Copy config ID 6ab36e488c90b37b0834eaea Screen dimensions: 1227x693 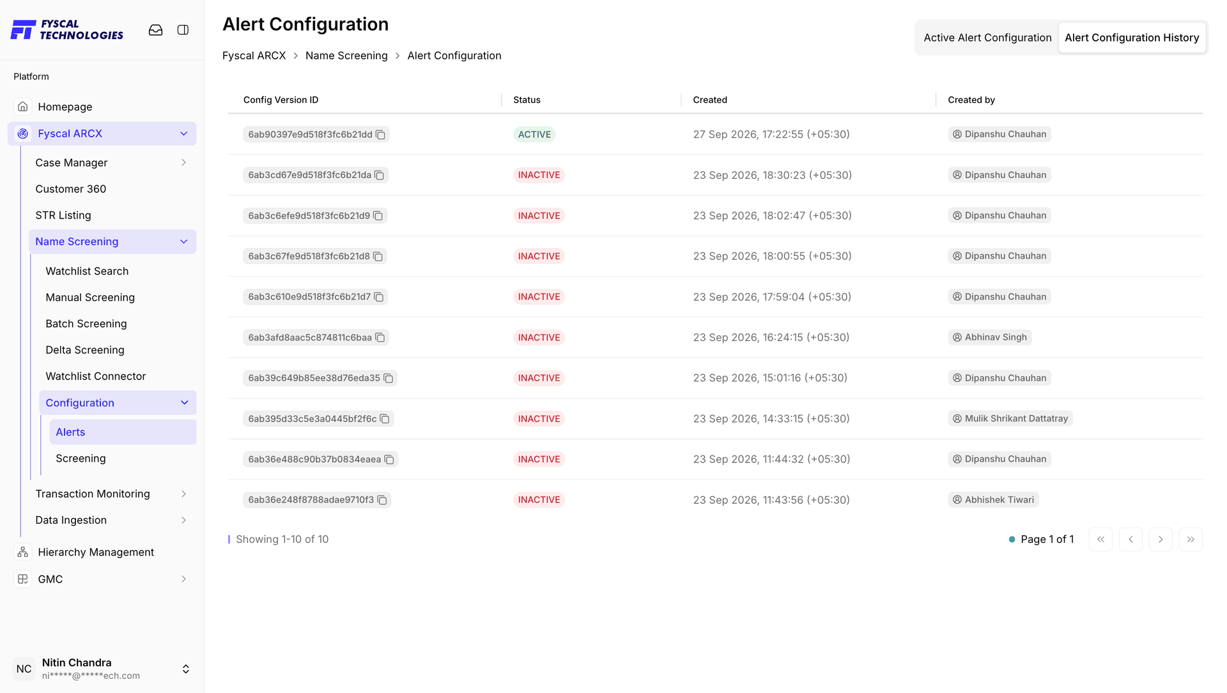click(389, 459)
